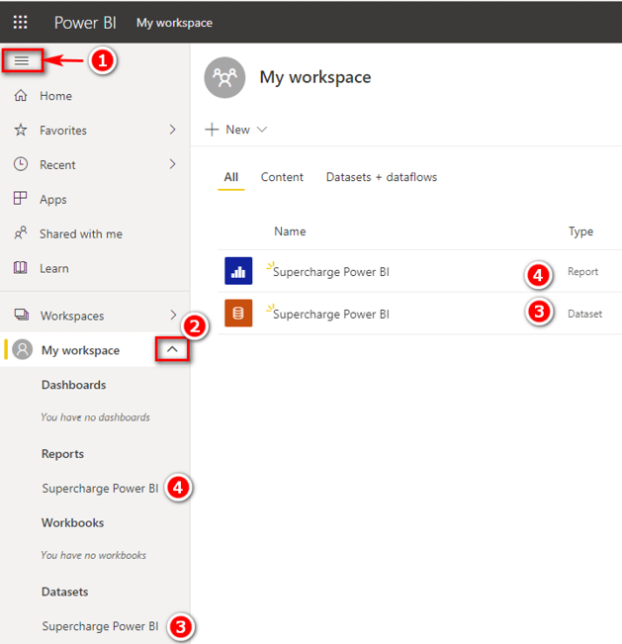Click the large My workspace header avatar

tap(224, 77)
